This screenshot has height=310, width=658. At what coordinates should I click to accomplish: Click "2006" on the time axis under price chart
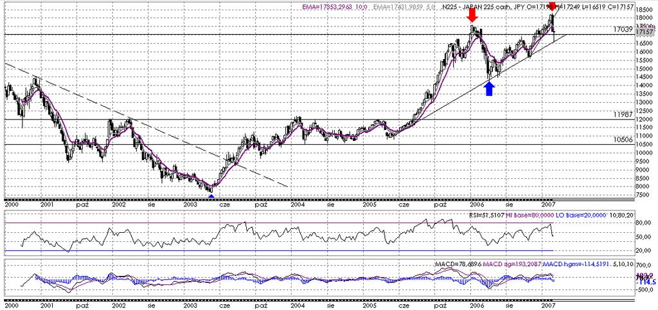[x=476, y=205]
